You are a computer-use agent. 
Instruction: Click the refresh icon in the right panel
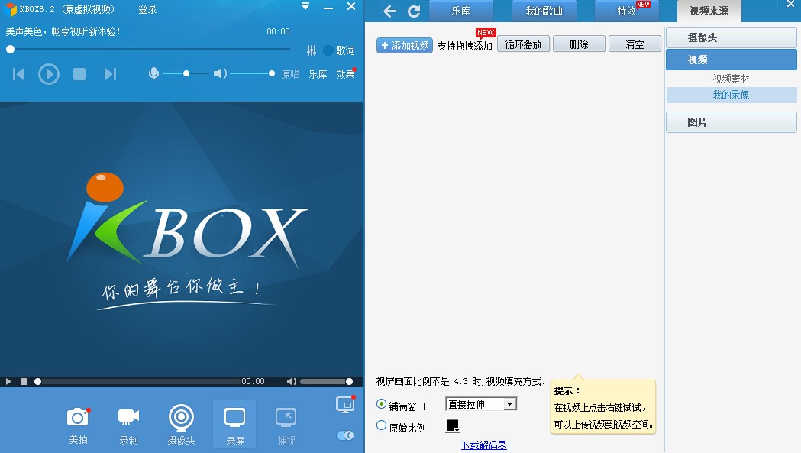pyautogui.click(x=414, y=11)
